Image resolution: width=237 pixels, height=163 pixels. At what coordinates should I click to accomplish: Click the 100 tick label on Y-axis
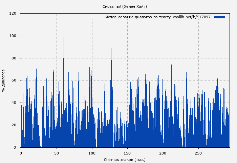13,36
